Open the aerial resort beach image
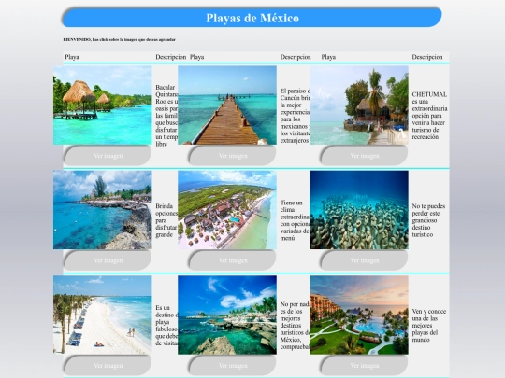505x378 pixels. pos(227,210)
